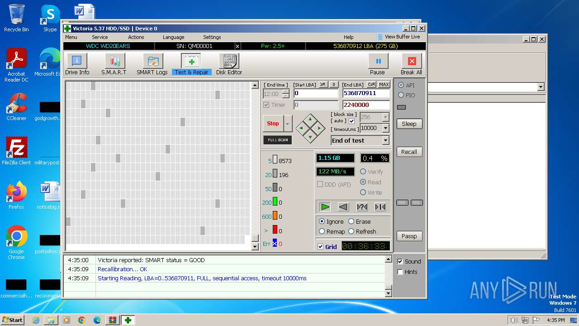Open Firefox desktop shortcut

[16, 195]
